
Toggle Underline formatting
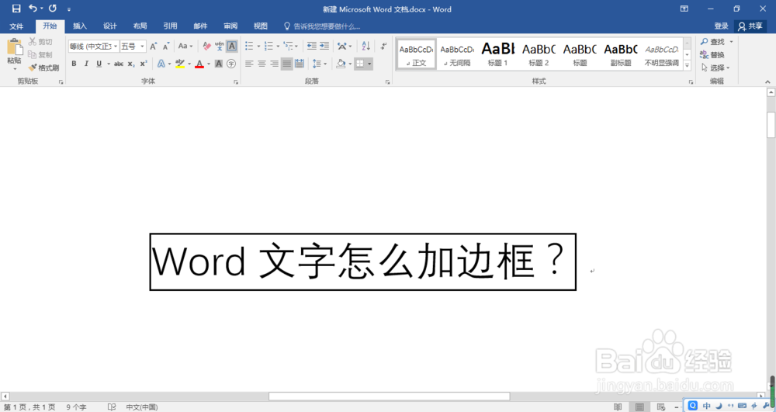pos(99,64)
